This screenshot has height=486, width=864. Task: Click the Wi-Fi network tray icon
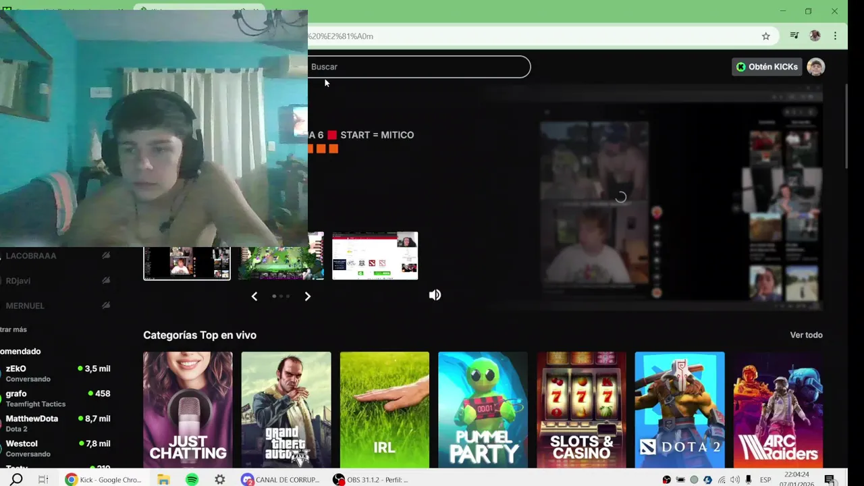coord(722,480)
